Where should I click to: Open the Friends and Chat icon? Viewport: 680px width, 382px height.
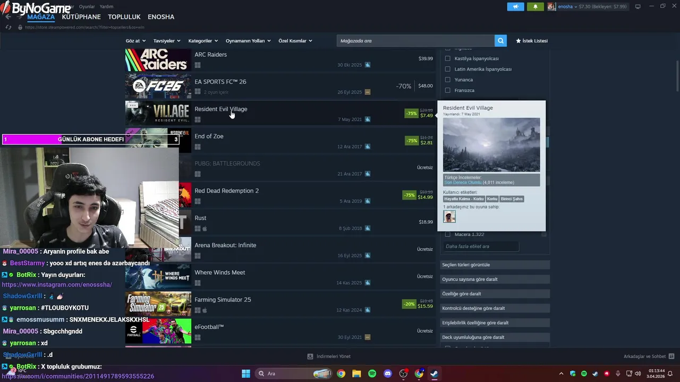tap(671, 357)
